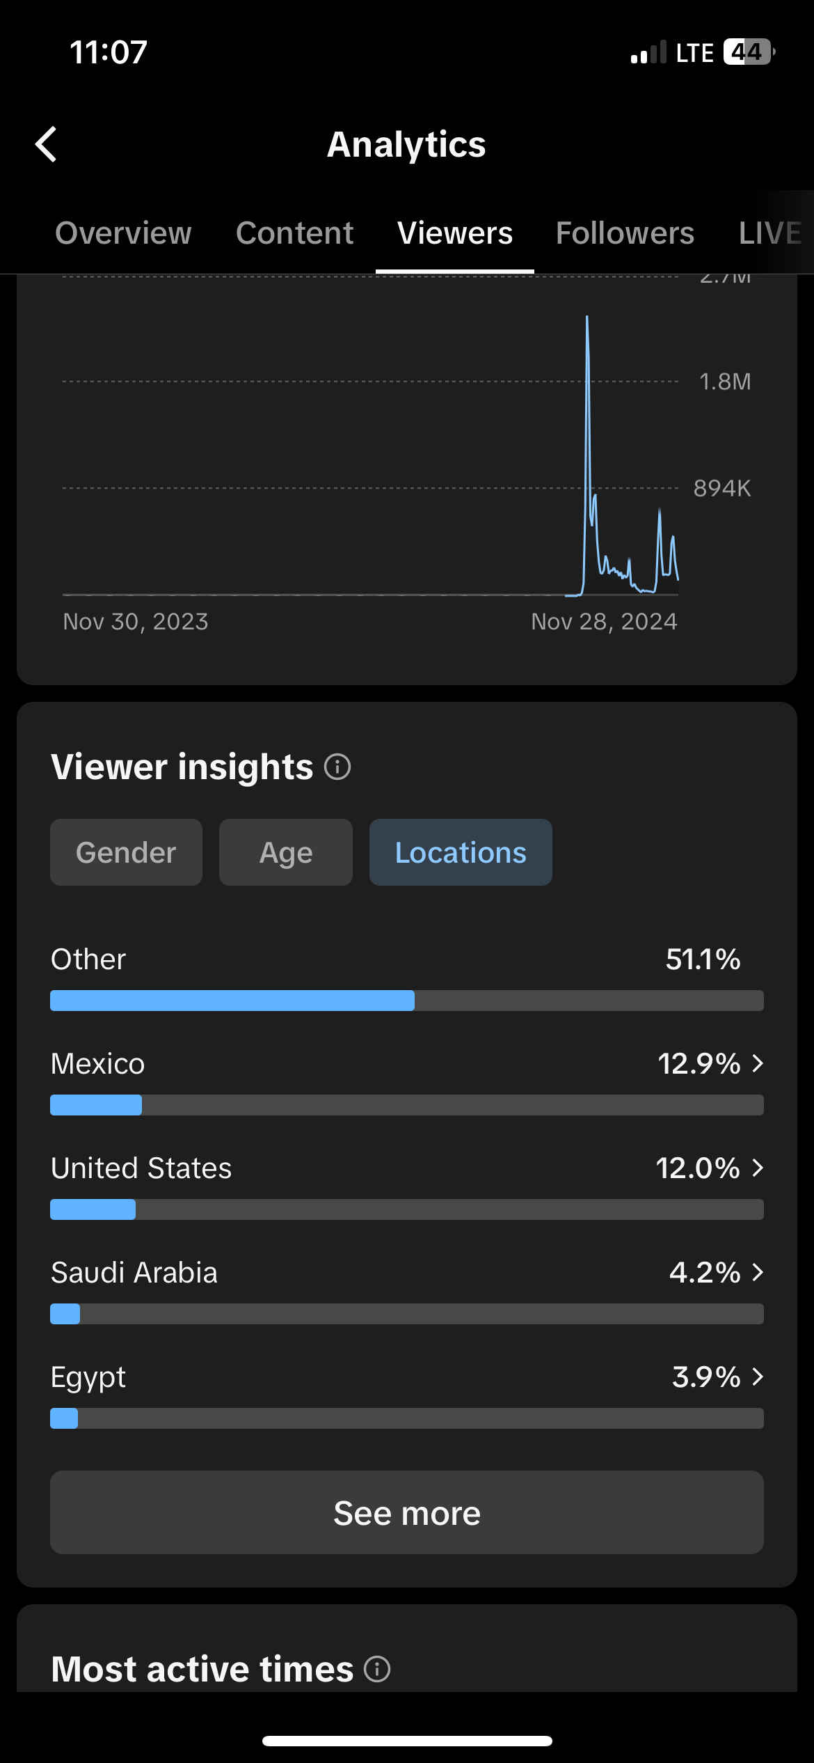Viewport: 814px width, 1763px height.
Task: Expand United States details chevron
Action: click(x=758, y=1168)
